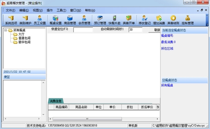This screenshot has width=210, height=129.
Task: Select the 消费信息 tab
Action: pyautogui.click(x=55, y=101)
